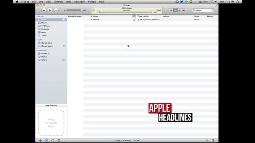
Task: Open the Apple menu
Action: pyautogui.click(x=17, y=2)
